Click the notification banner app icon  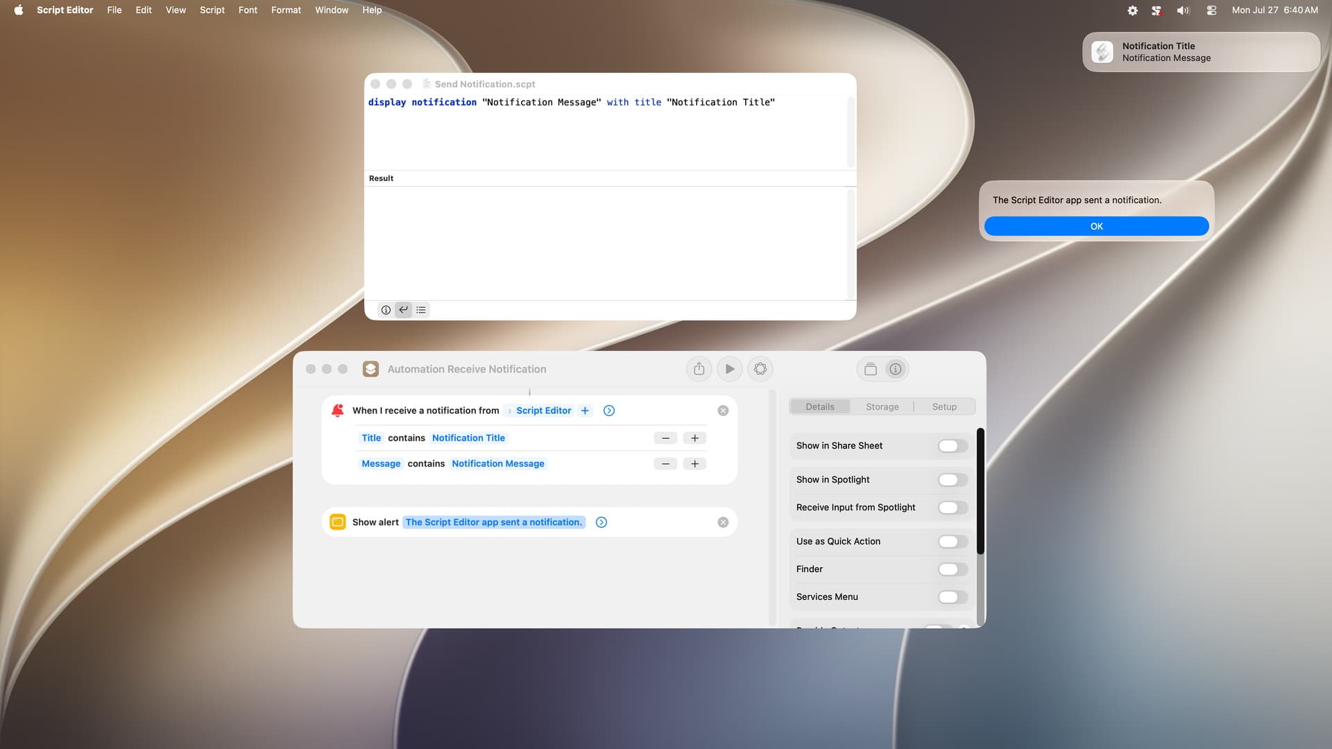(1102, 52)
